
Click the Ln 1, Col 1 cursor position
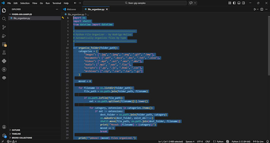click(171, 141)
